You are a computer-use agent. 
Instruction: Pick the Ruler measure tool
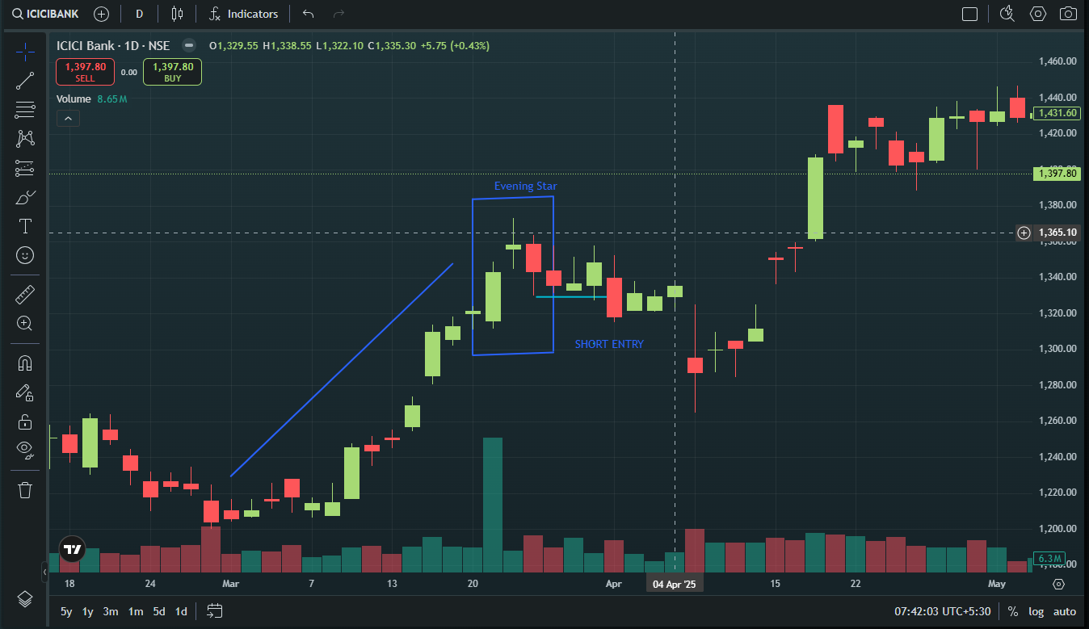coord(25,295)
